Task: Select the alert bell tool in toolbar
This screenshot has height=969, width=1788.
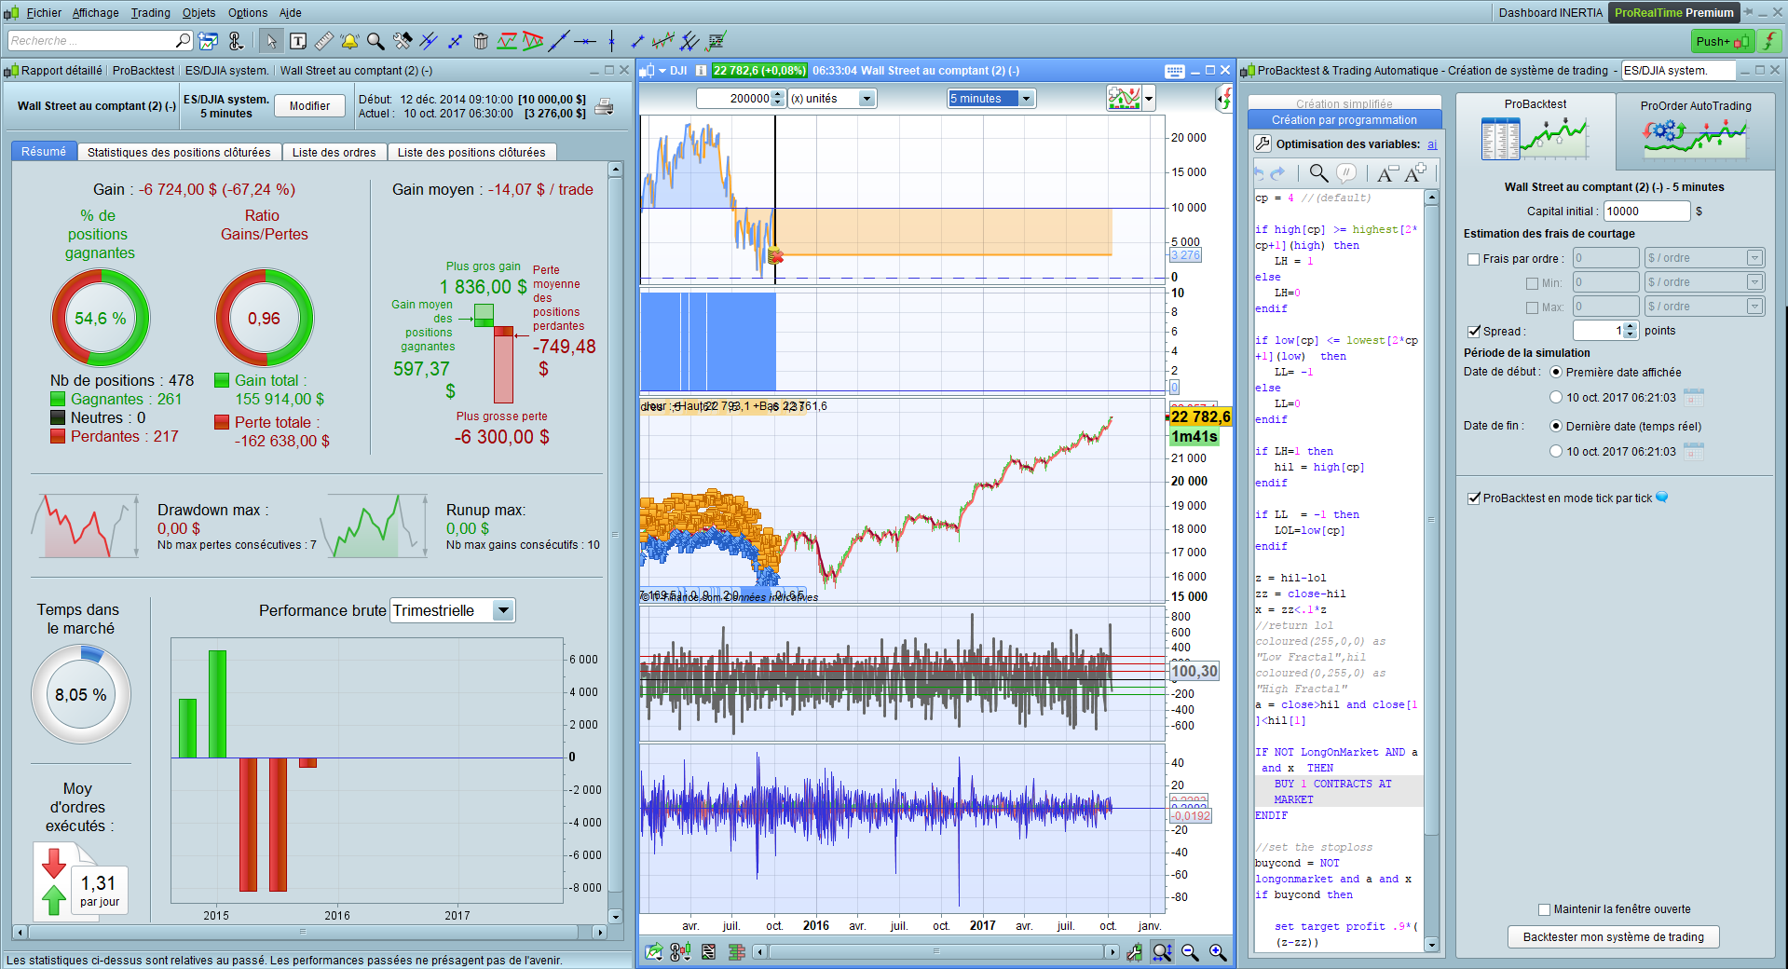Action: pyautogui.click(x=349, y=41)
